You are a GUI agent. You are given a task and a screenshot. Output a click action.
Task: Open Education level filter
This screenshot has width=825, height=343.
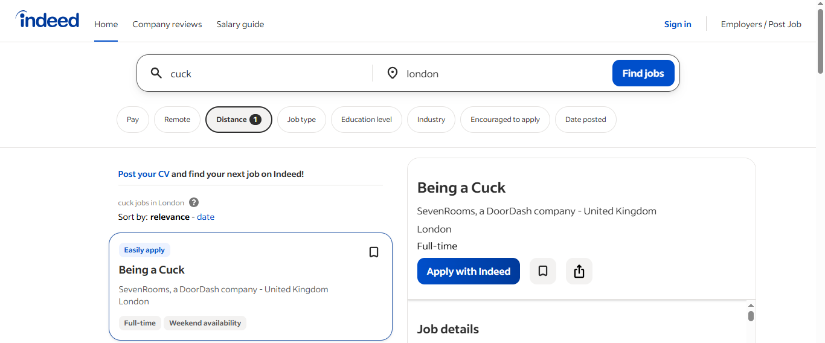[366, 120]
